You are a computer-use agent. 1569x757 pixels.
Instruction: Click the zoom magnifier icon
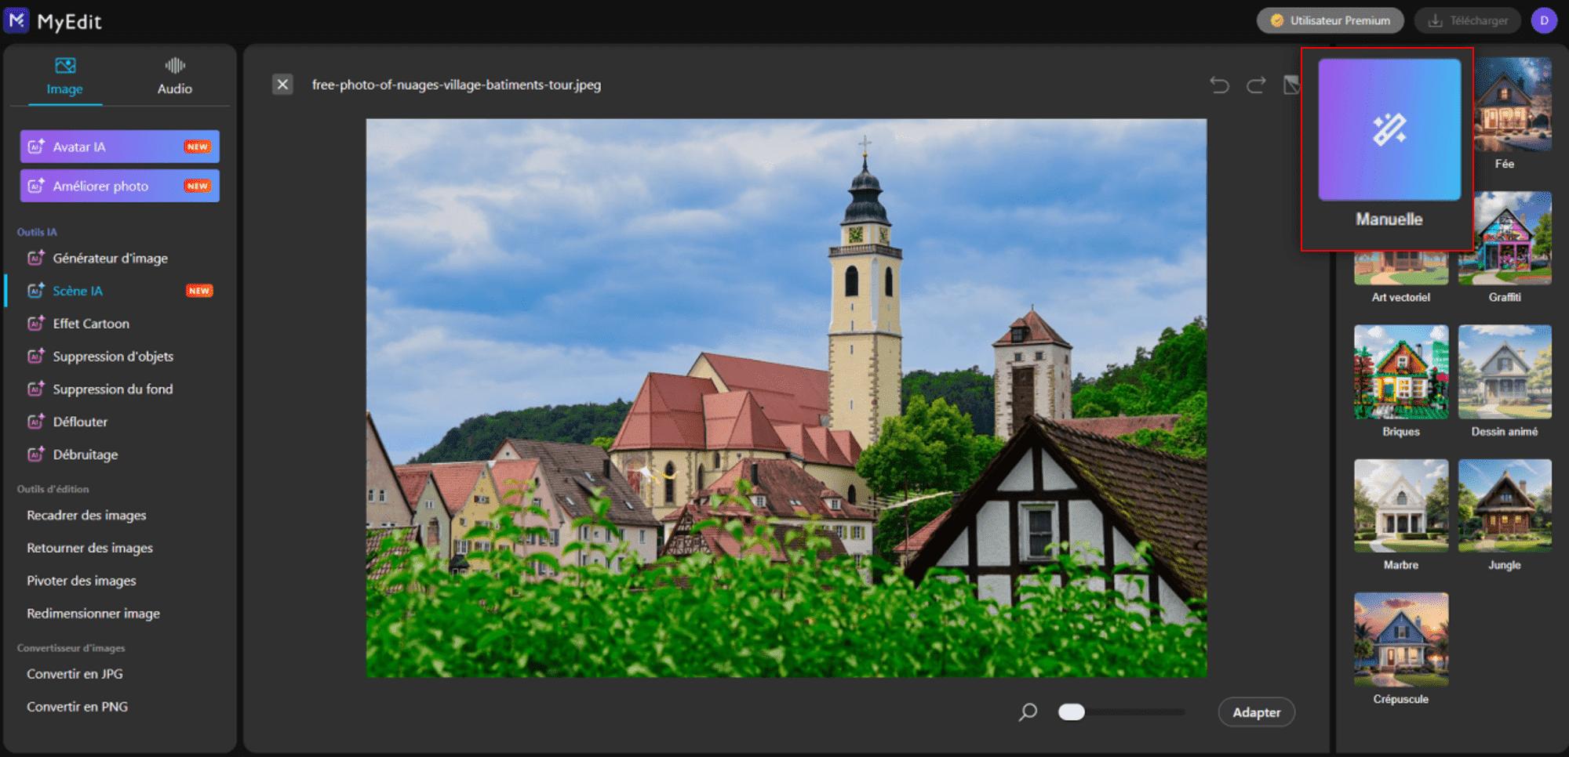[1028, 712]
